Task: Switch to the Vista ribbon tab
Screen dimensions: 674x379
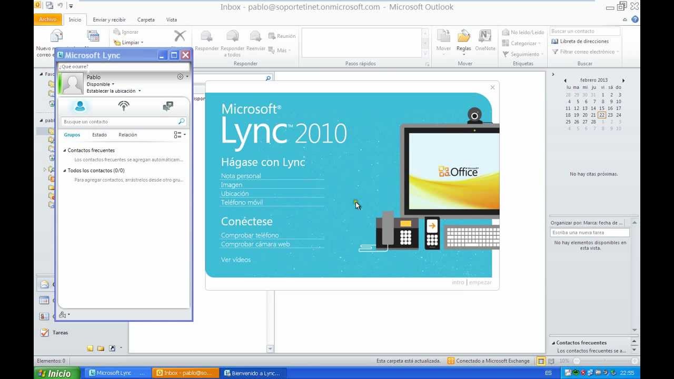Action: [172, 20]
